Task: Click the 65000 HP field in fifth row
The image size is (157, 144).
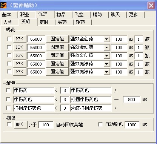Action: point(36,72)
